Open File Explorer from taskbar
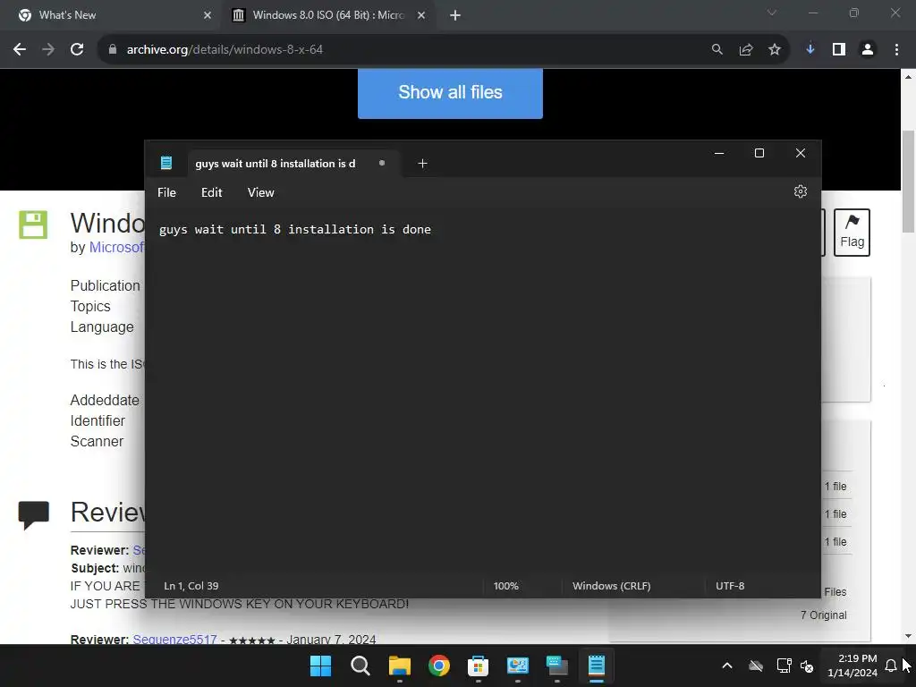 [x=400, y=666]
